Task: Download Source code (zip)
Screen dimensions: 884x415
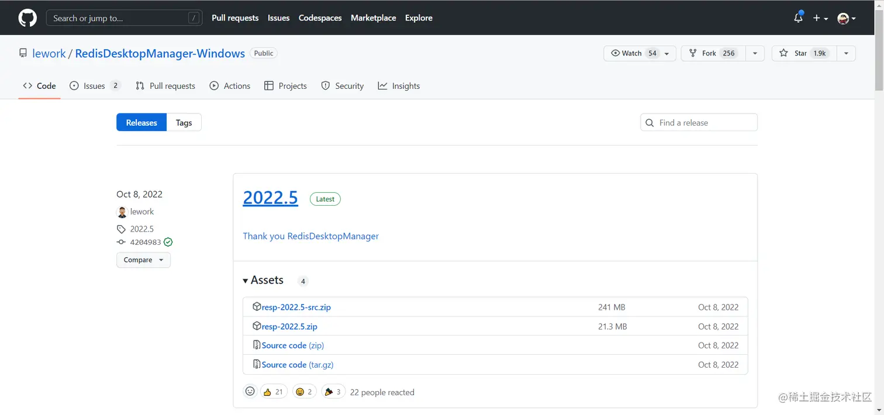Action: click(293, 345)
